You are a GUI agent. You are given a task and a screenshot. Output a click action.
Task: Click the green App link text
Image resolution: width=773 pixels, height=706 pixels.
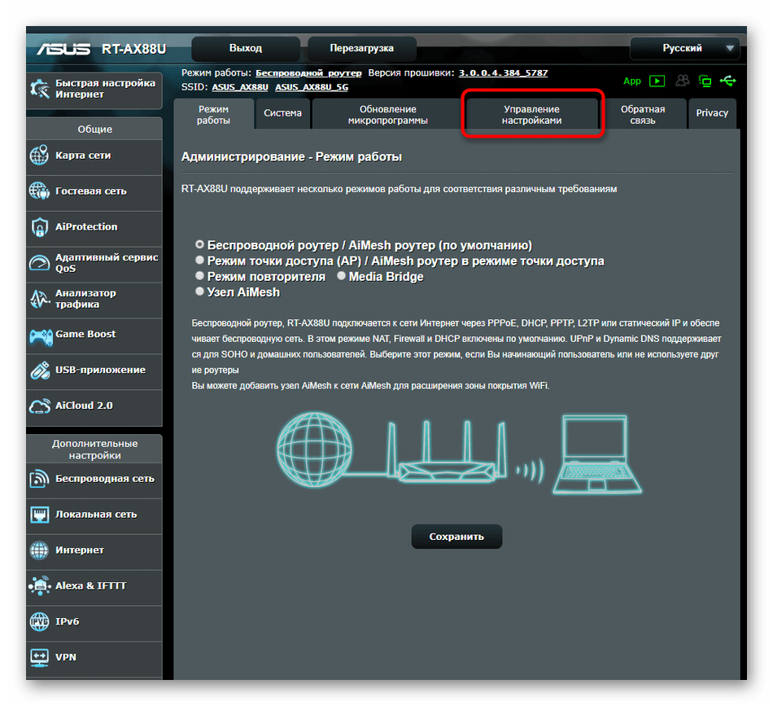pyautogui.click(x=632, y=81)
